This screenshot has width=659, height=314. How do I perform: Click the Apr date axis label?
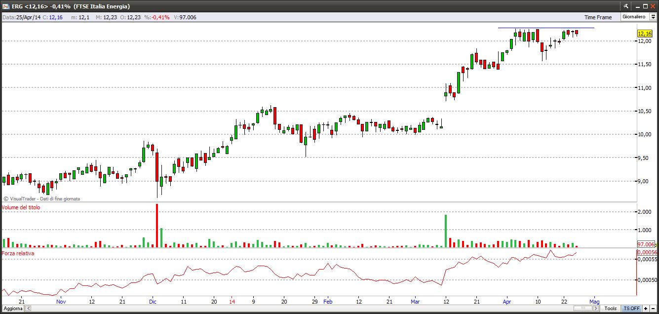pos(507,301)
